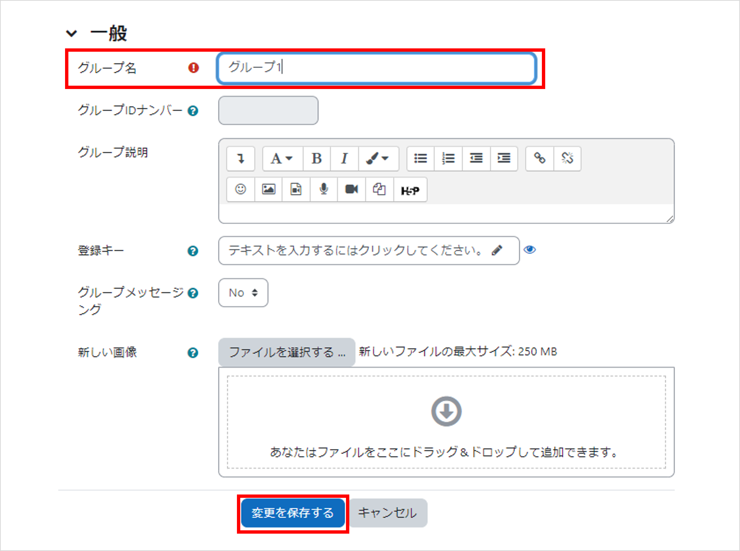This screenshot has width=740, height=551.
Task: Click the pencil edit icon in 登録キー
Action: (497, 250)
